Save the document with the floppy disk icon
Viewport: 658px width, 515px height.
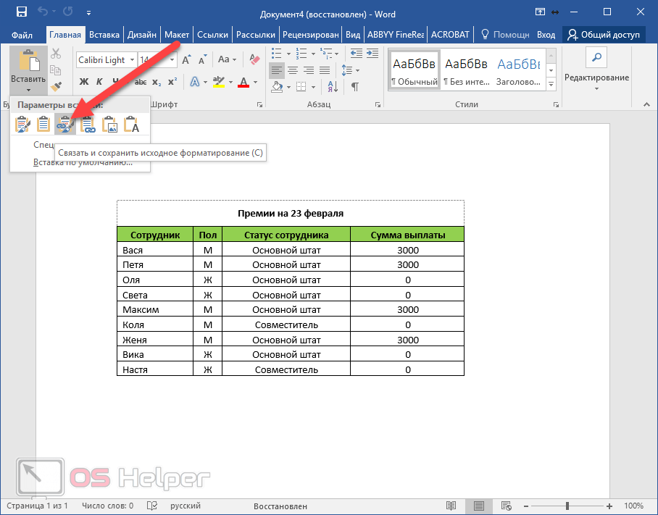click(21, 12)
